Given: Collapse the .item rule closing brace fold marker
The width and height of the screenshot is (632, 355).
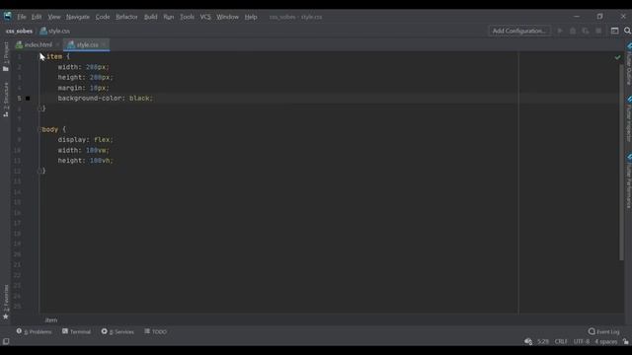Looking at the screenshot, I should tap(40, 108).
